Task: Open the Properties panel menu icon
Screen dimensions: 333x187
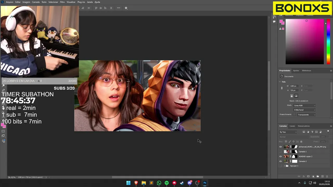Action: [331, 71]
